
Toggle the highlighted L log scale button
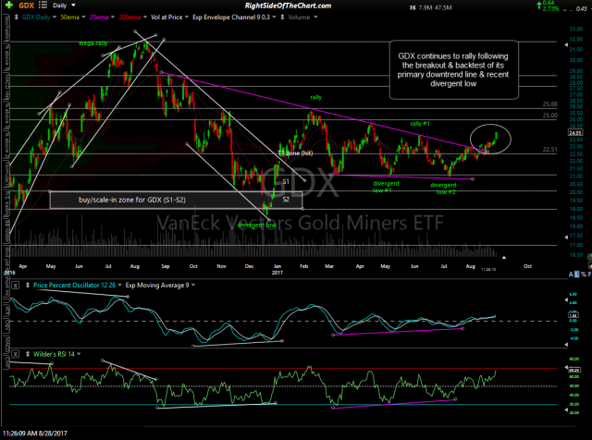[577, 275]
